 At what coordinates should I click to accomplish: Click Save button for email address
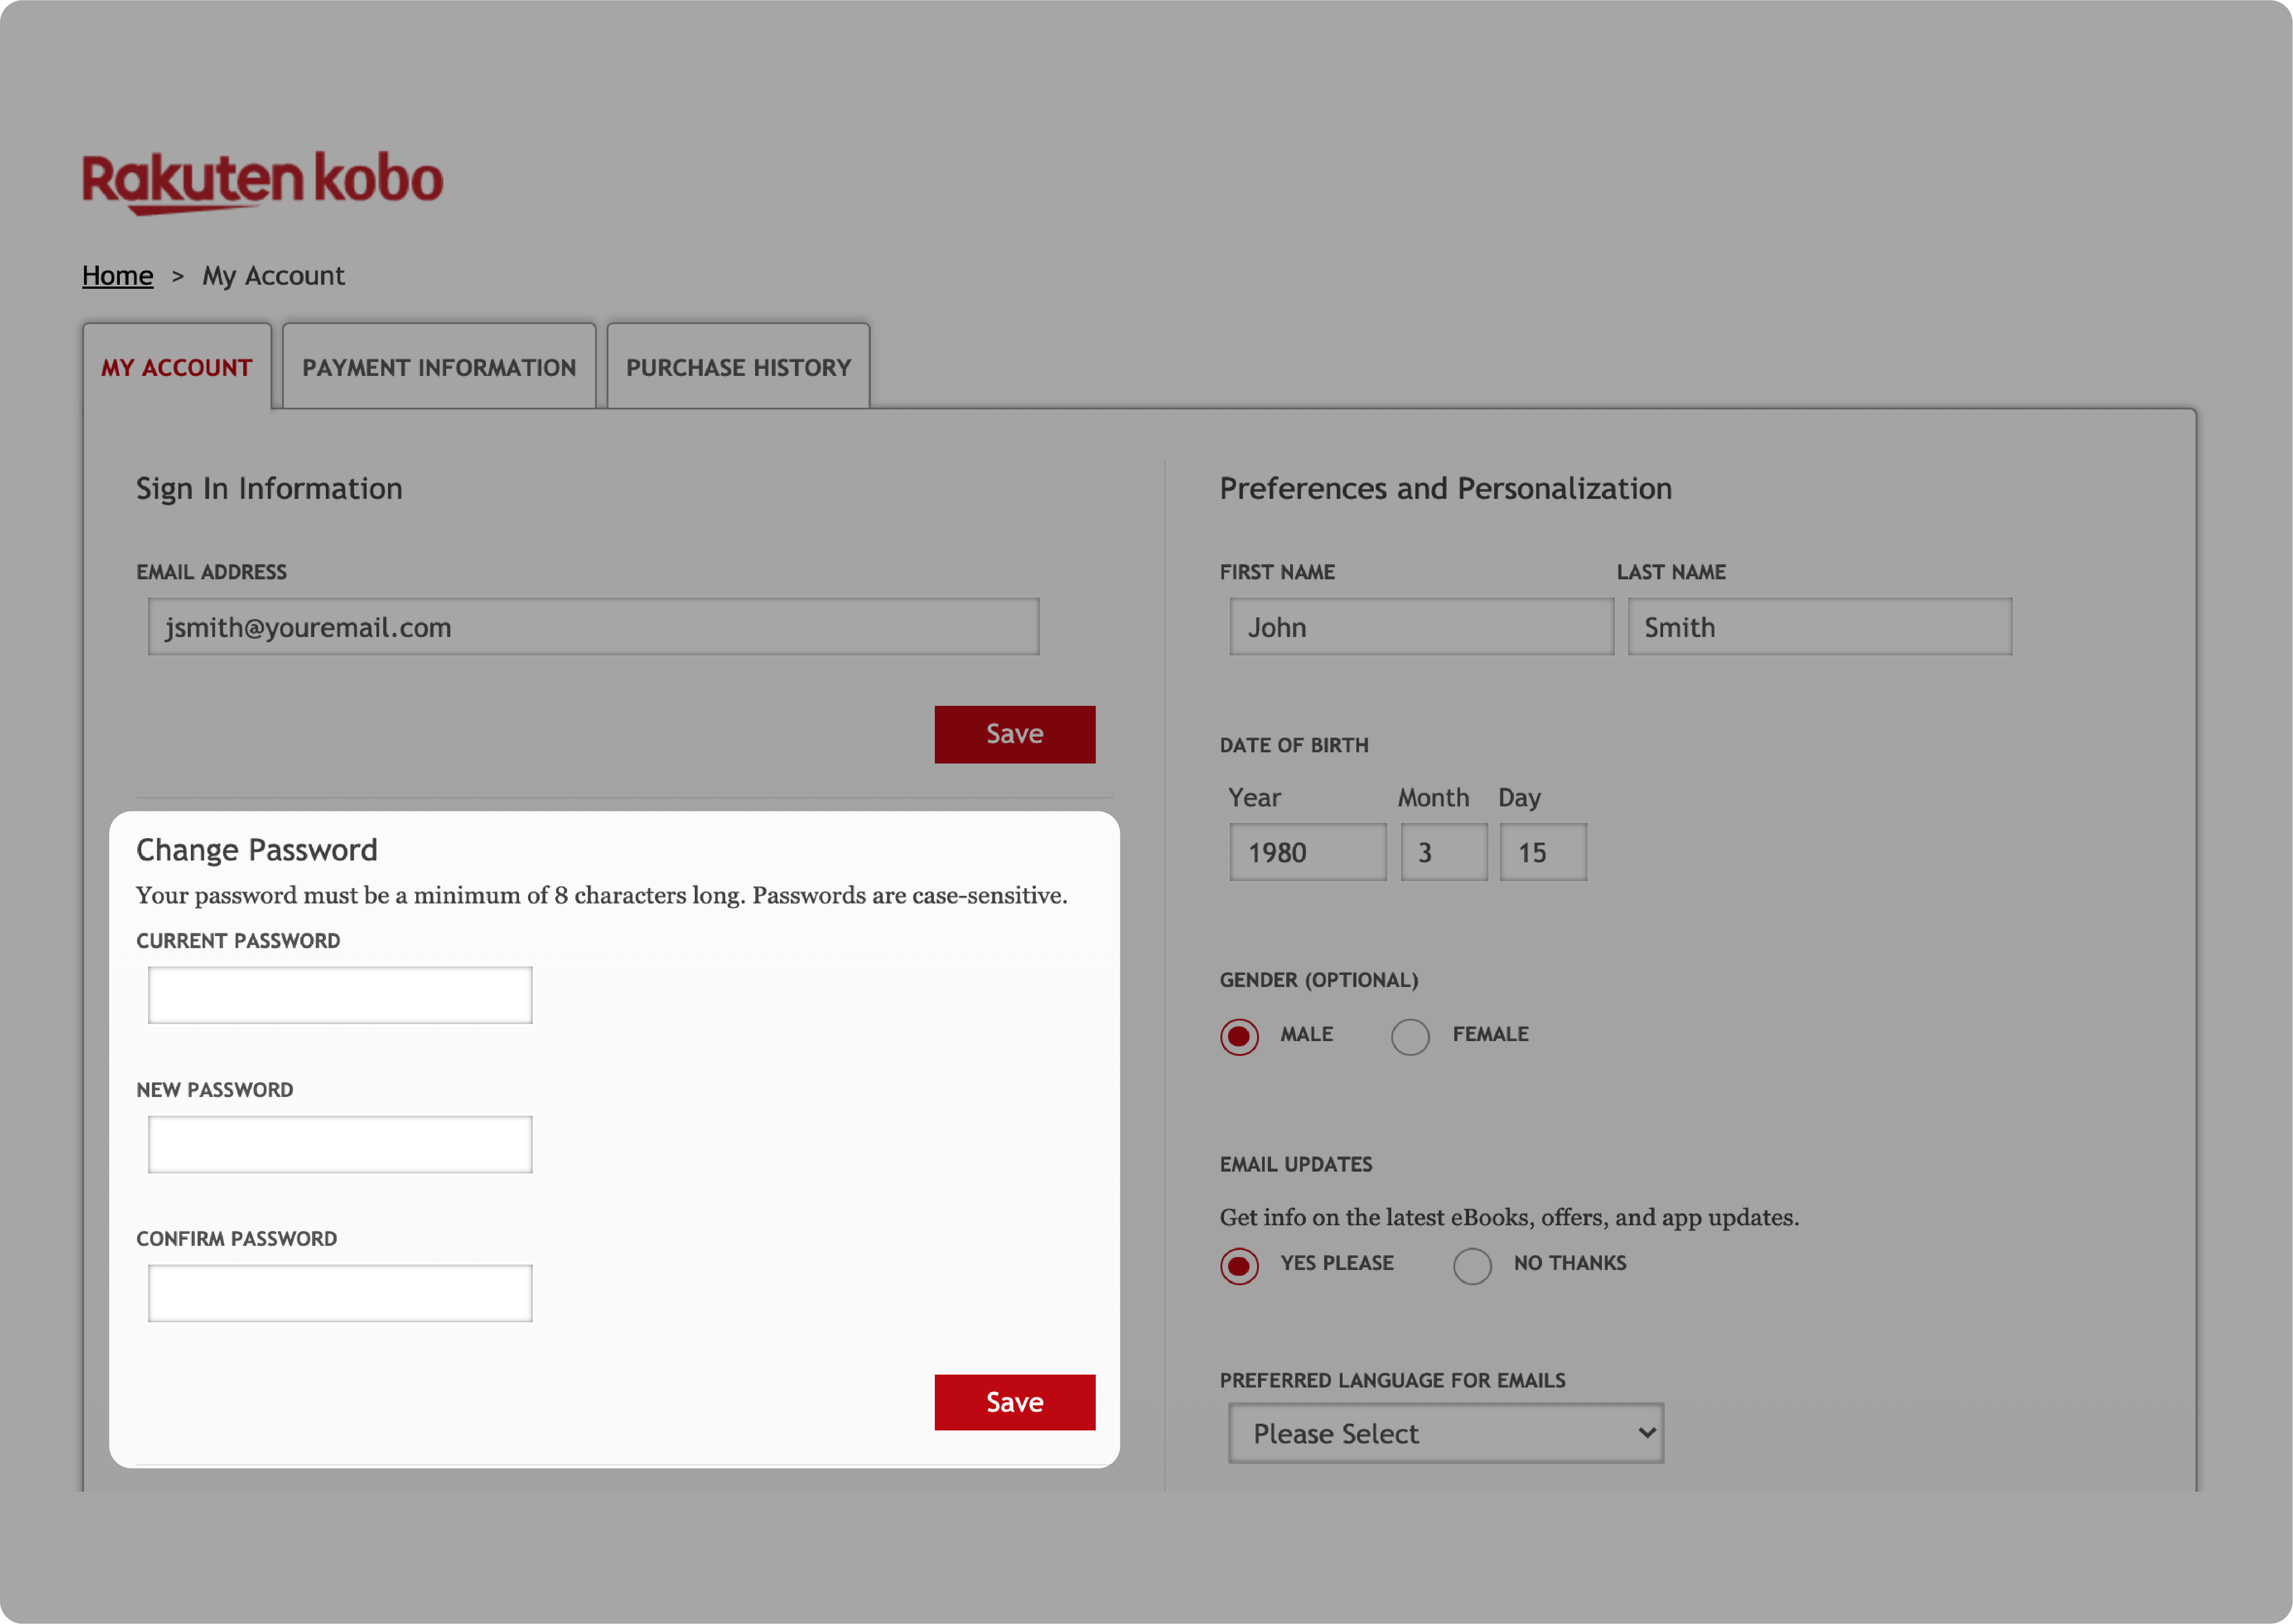pyautogui.click(x=1016, y=733)
